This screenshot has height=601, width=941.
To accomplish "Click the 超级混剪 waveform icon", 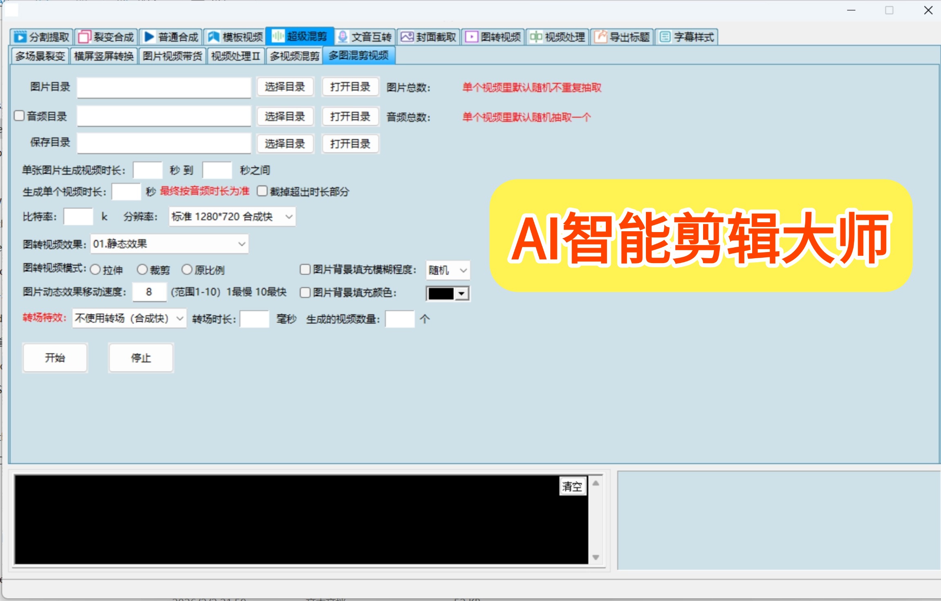I will (x=278, y=36).
